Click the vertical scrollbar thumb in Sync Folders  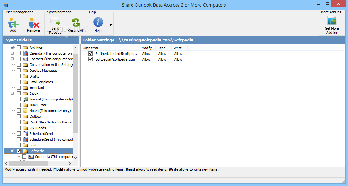(x=75, y=93)
